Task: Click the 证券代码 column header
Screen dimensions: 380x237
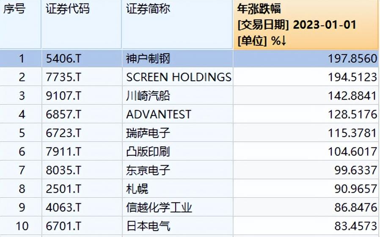Action: pyautogui.click(x=68, y=9)
